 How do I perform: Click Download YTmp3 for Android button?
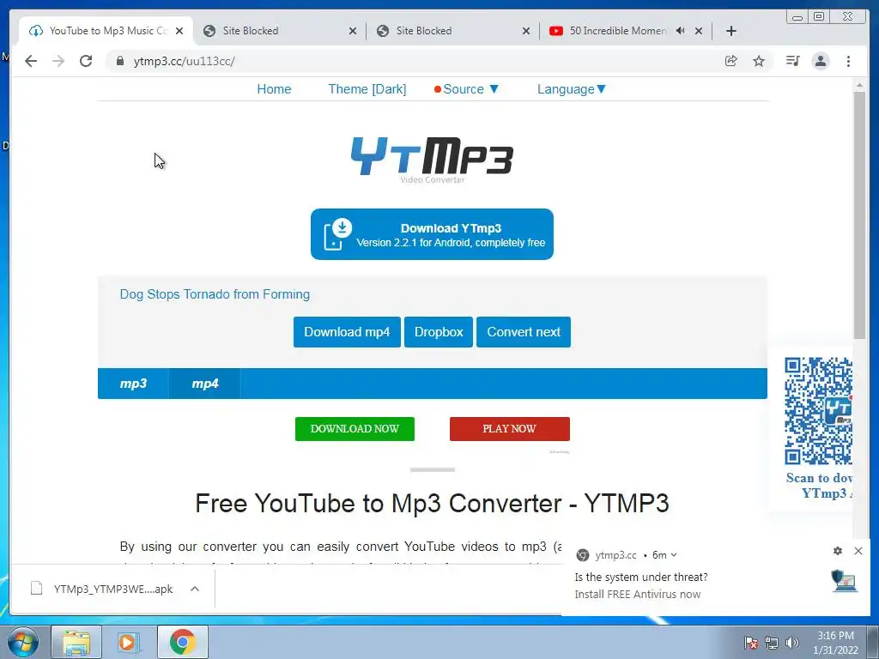pyautogui.click(x=432, y=234)
